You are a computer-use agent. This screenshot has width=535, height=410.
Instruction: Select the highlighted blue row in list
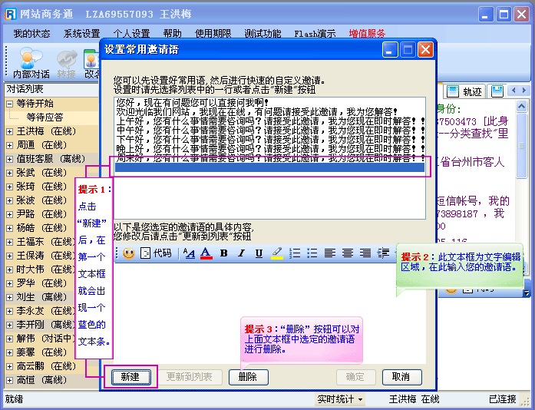click(269, 167)
